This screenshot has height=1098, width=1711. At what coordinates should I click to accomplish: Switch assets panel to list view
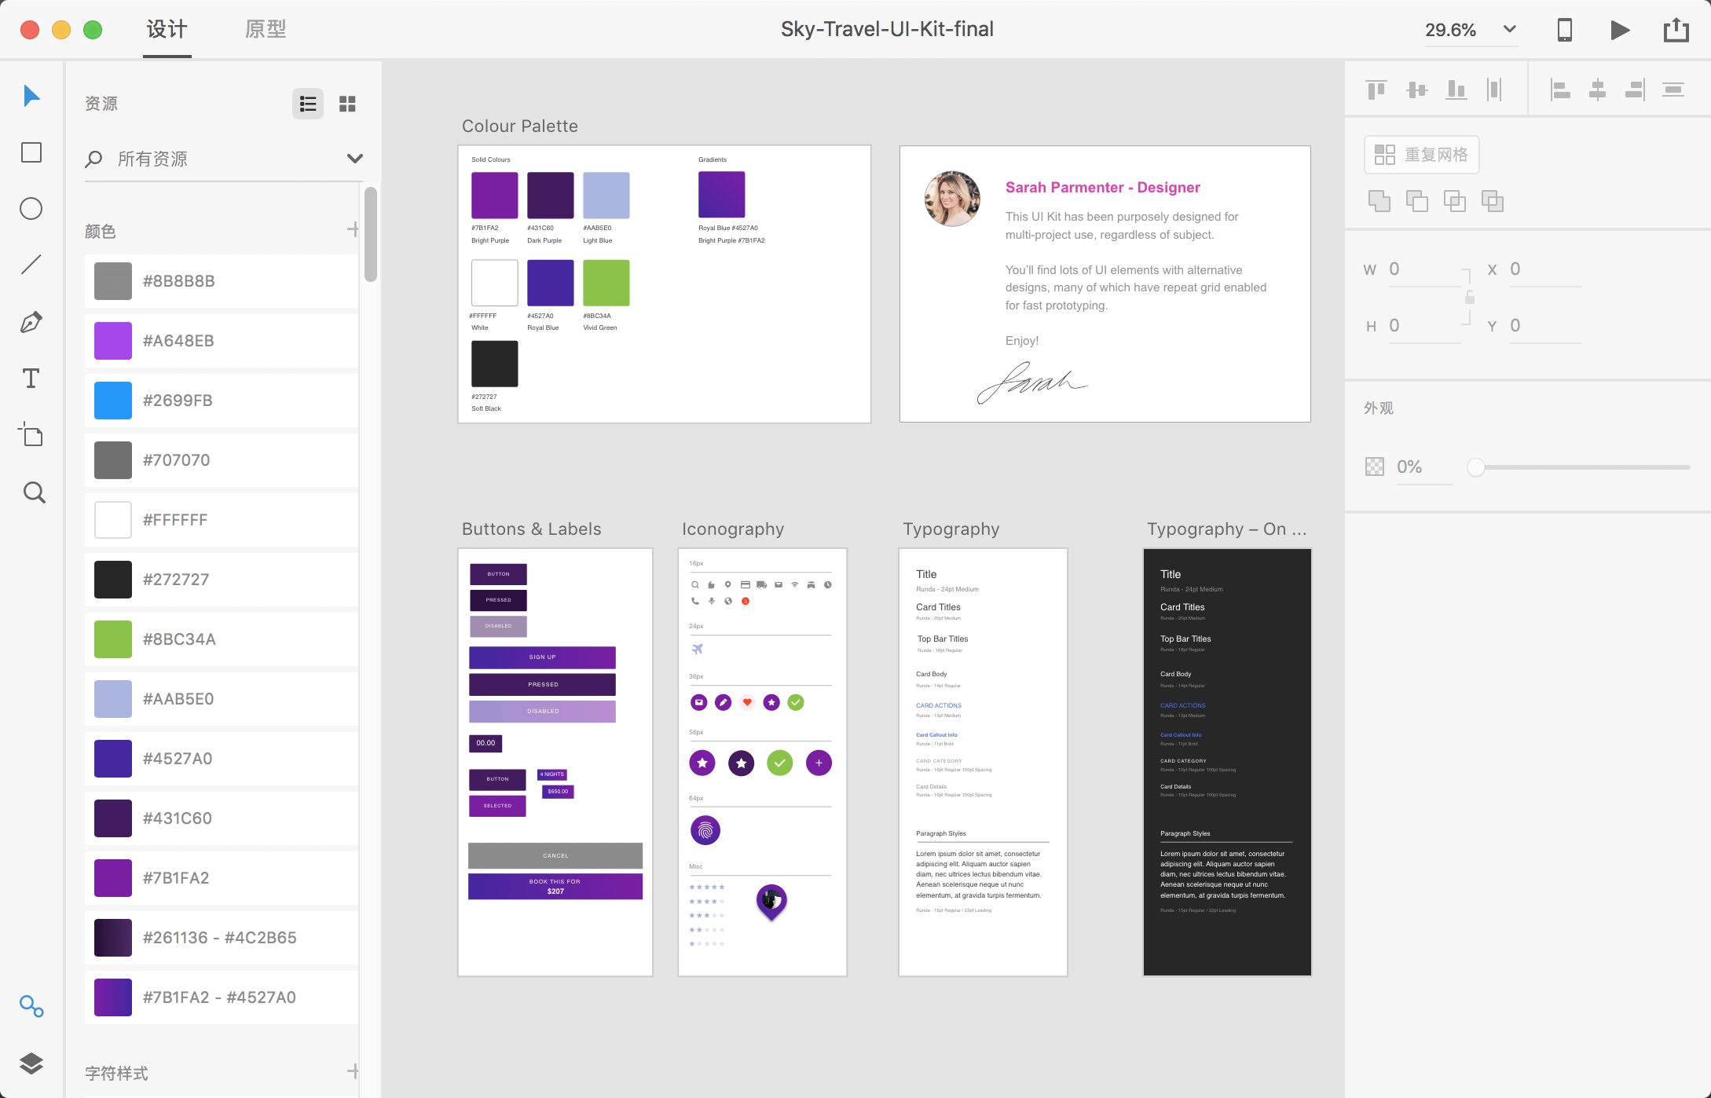[x=308, y=104]
